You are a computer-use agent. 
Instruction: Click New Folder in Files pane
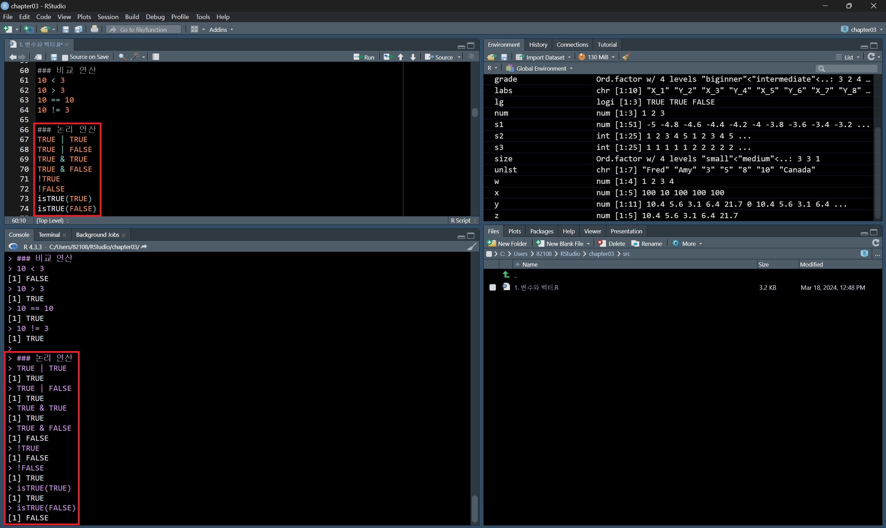(507, 243)
